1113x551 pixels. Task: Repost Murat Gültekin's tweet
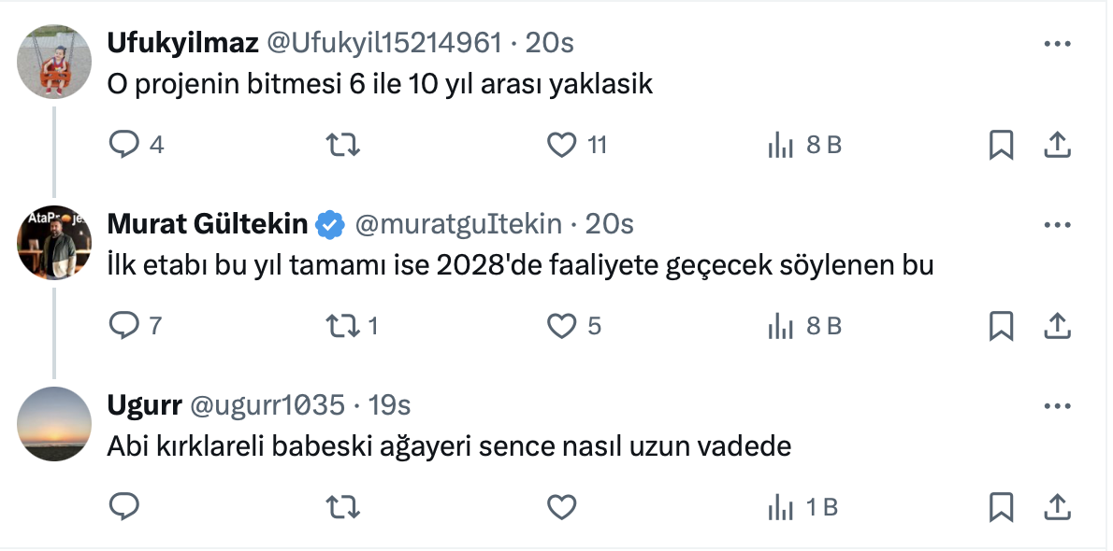pos(341,326)
